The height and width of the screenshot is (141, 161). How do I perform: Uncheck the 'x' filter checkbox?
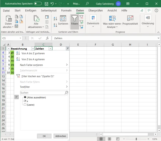point(25,101)
